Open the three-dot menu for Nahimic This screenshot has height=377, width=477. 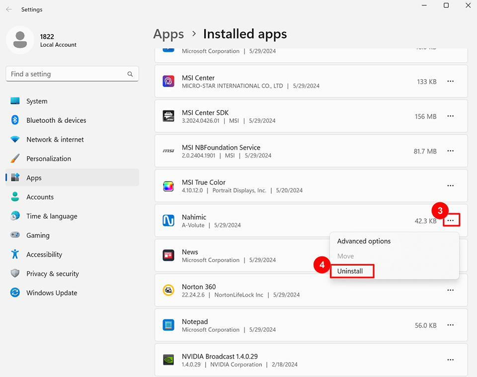[451, 220]
